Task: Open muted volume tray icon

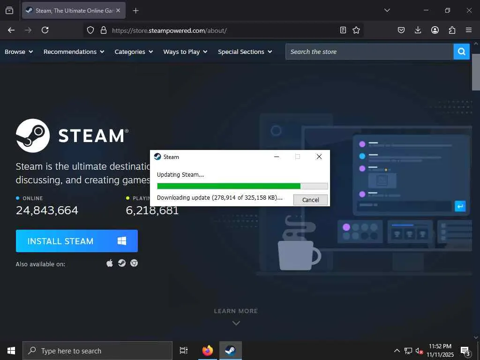Action: 419,351
